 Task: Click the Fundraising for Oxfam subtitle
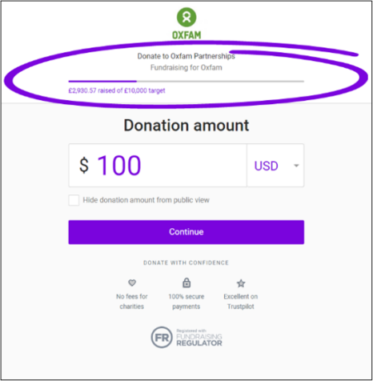point(186,67)
